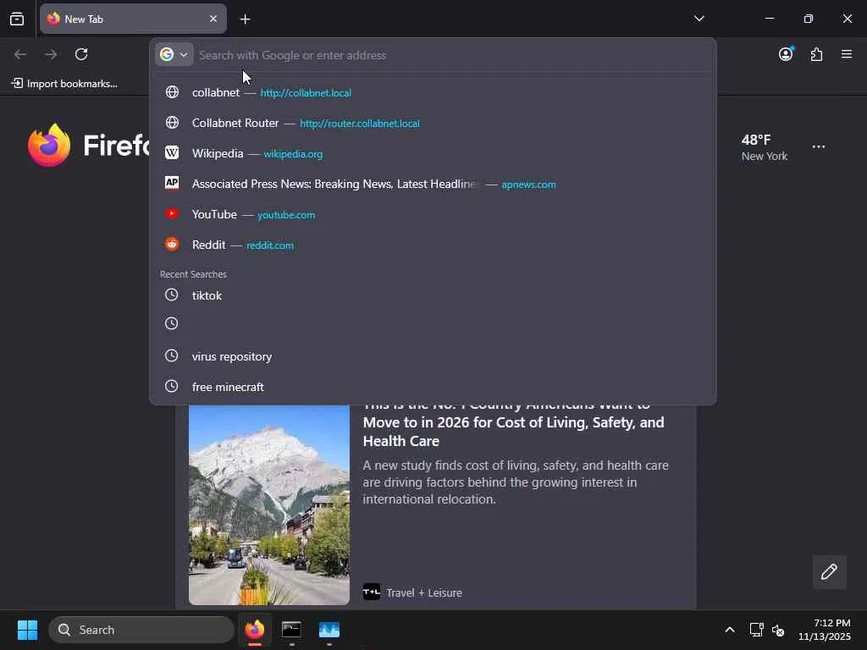Open the http://collabnet.local URL
Image resolution: width=867 pixels, height=650 pixels.
coord(306,93)
